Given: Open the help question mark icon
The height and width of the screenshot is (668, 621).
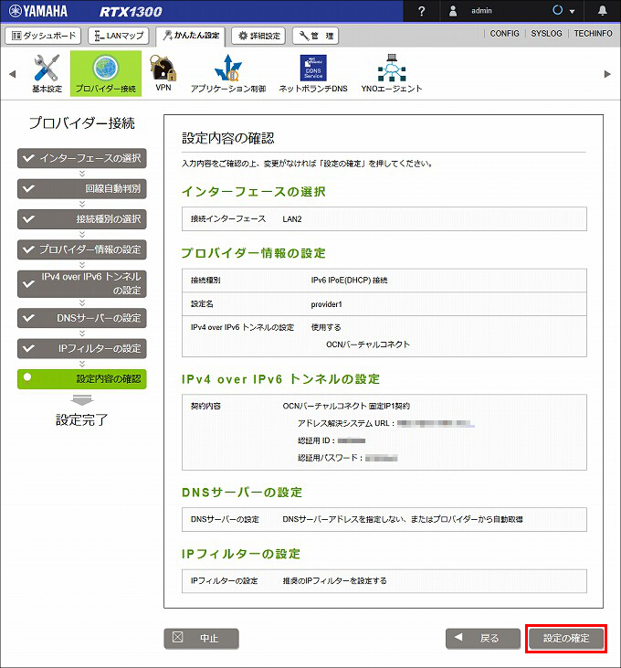Looking at the screenshot, I should (x=421, y=11).
